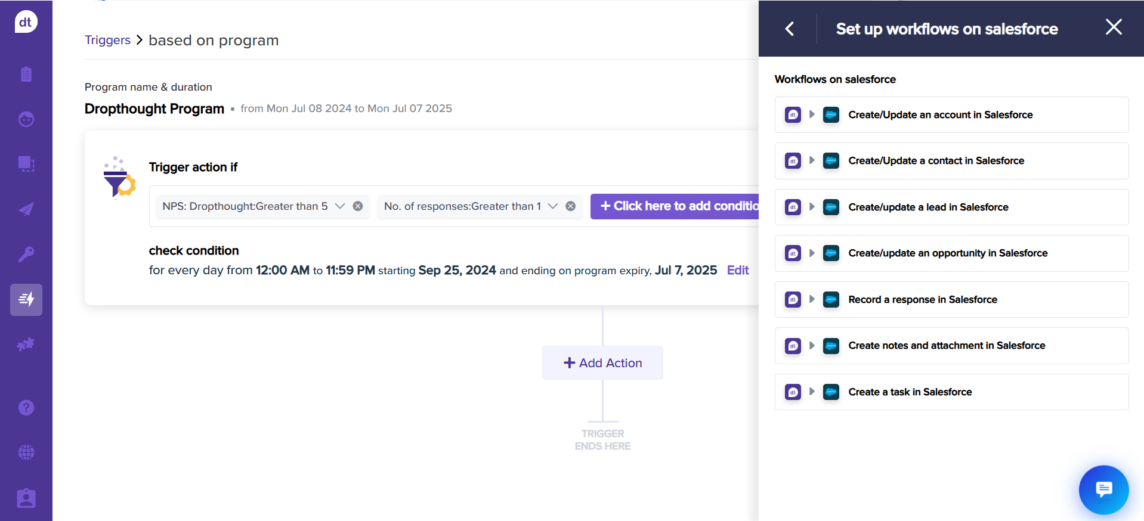The width and height of the screenshot is (1144, 521).
Task: Click the Triggers breadcrumb link
Action: pos(107,40)
